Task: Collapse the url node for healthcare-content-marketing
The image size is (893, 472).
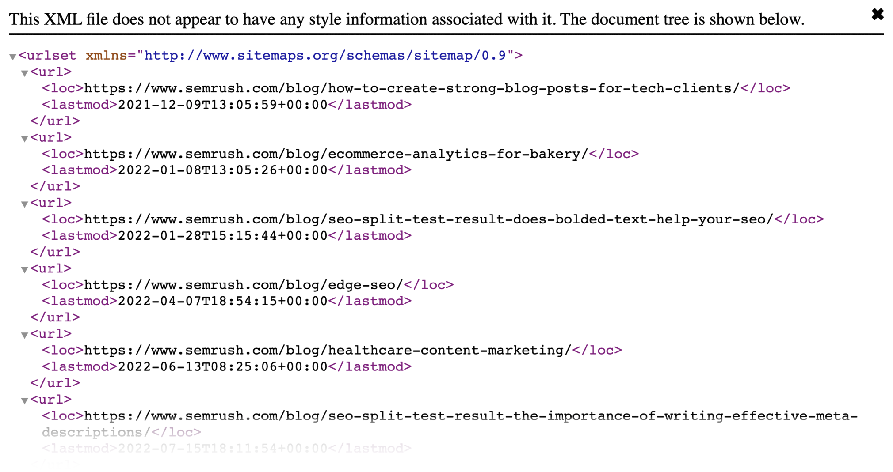Action: [x=25, y=335]
